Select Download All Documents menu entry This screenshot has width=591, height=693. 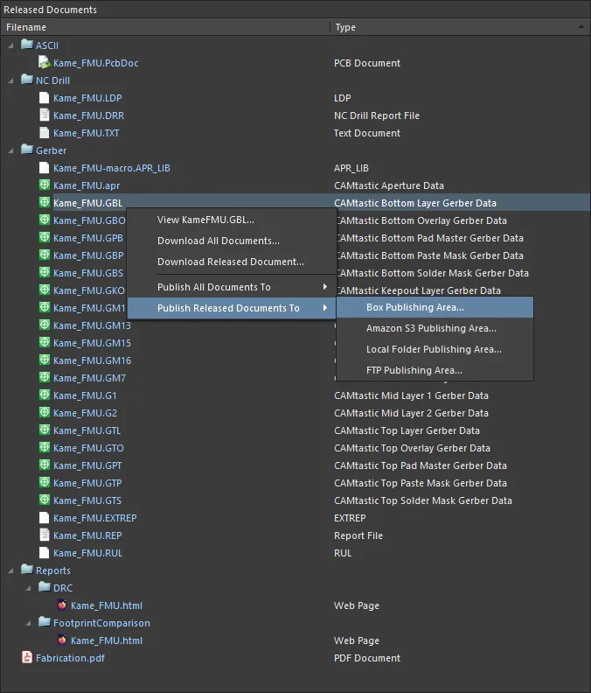219,241
